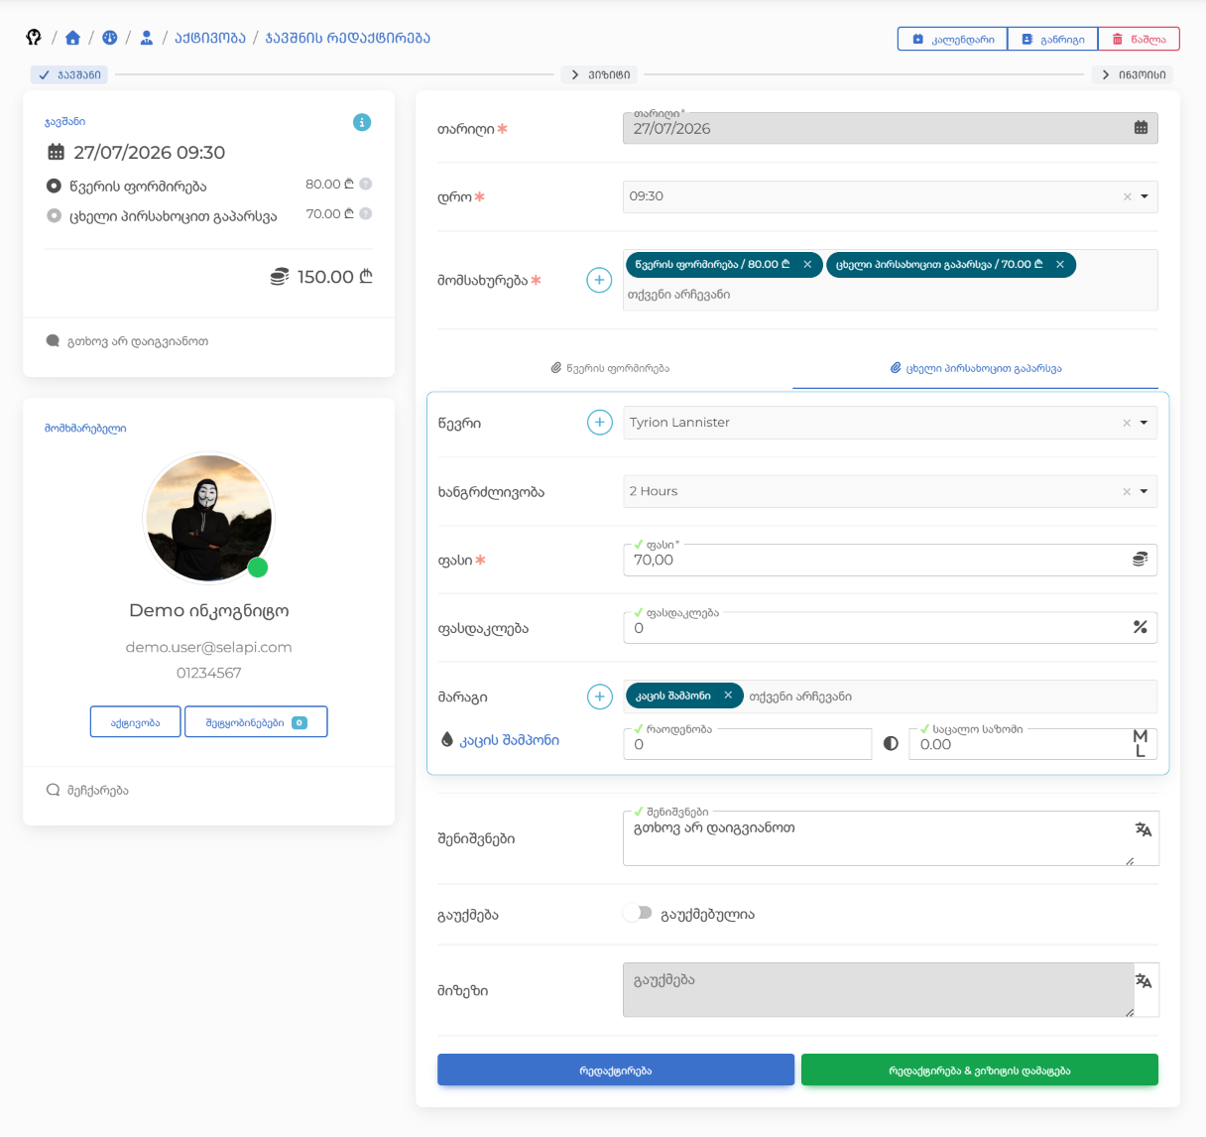Click the blue edit button
This screenshot has height=1137, width=1206.
(x=616, y=1070)
